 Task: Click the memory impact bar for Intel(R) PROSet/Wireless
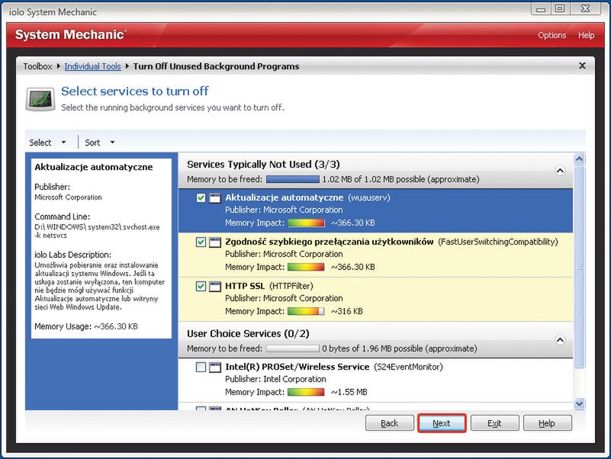pyautogui.click(x=306, y=392)
